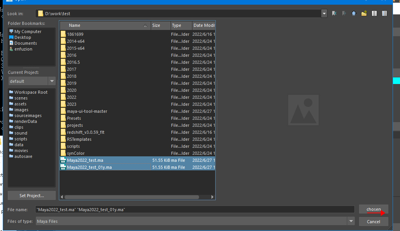Click the horizontal scrollbar of file list
The width and height of the screenshot is (400, 231).
click(136, 197)
